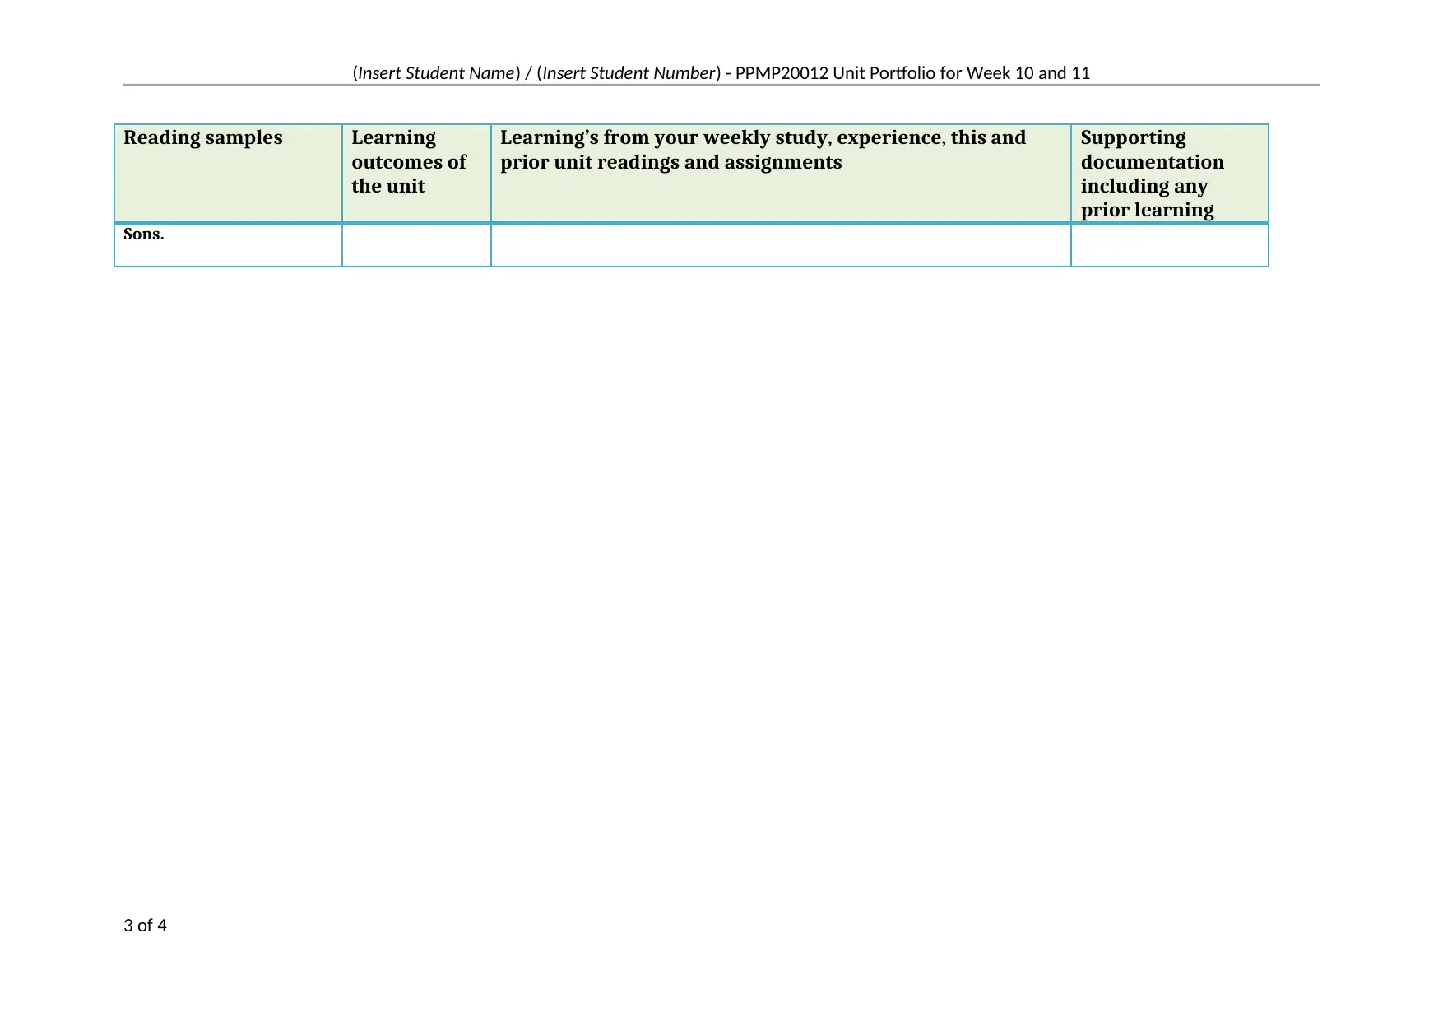Click the empty cell under Supporting documentation
1443x1021 pixels.
tap(1170, 245)
